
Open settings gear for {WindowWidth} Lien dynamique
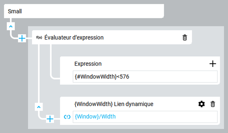point(202,104)
